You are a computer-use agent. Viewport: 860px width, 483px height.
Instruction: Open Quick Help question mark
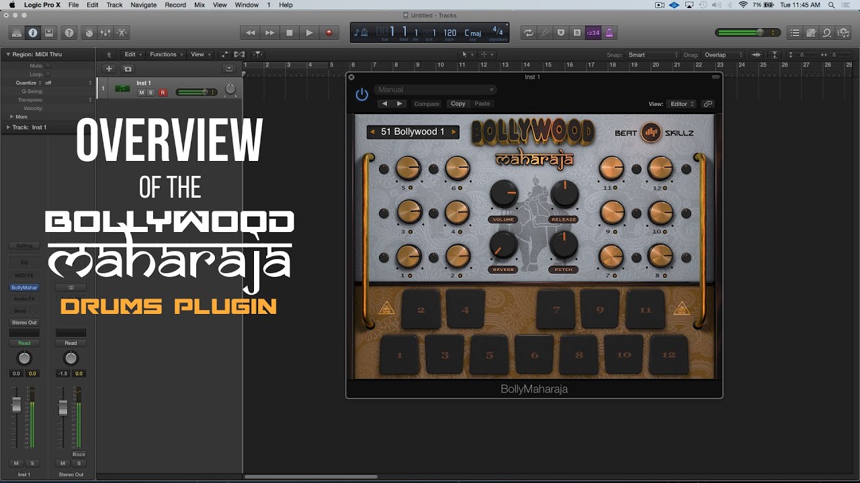pyautogui.click(x=69, y=32)
